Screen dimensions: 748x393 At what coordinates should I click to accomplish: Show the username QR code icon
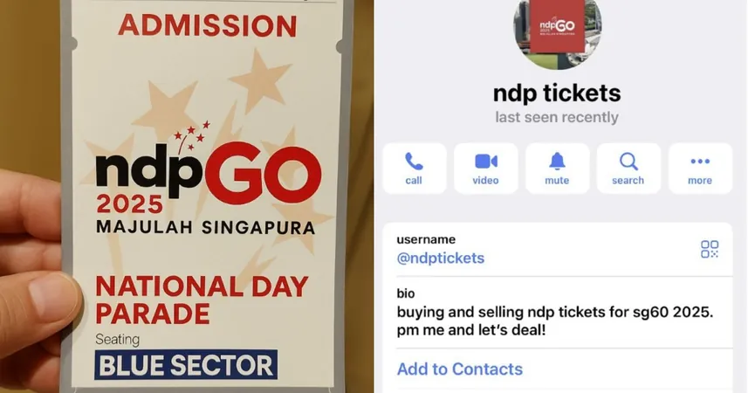coord(710,249)
